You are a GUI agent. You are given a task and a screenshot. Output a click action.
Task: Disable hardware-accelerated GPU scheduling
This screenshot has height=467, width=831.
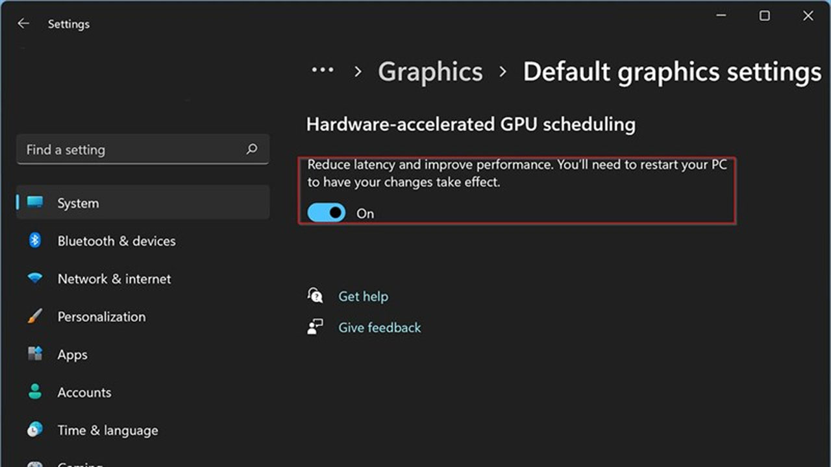pos(327,213)
